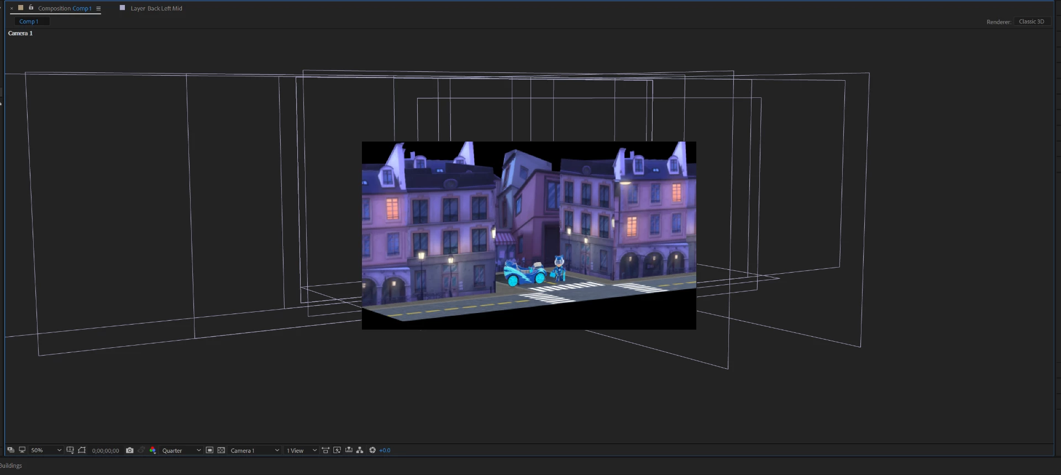Open the 50% magnification dropdown
This screenshot has width=1061, height=475.
click(46, 451)
